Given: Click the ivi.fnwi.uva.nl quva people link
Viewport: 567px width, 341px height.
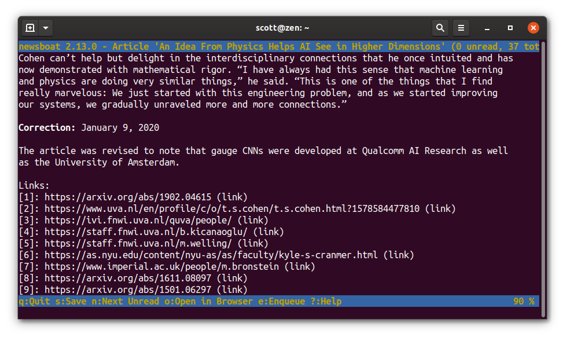Looking at the screenshot, I should pos(138,220).
